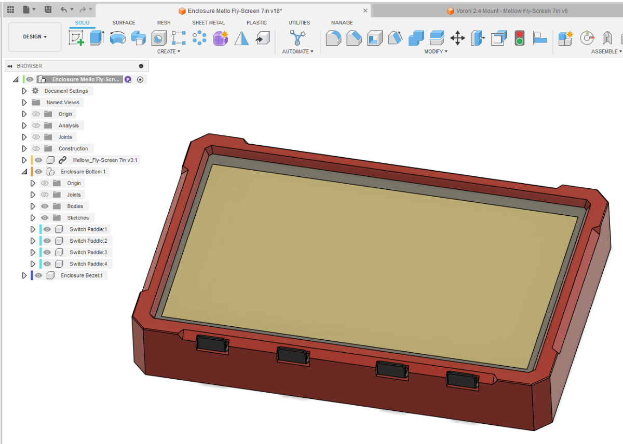Expand Document Settings
Screen dimensions: 623x444
[24, 91]
